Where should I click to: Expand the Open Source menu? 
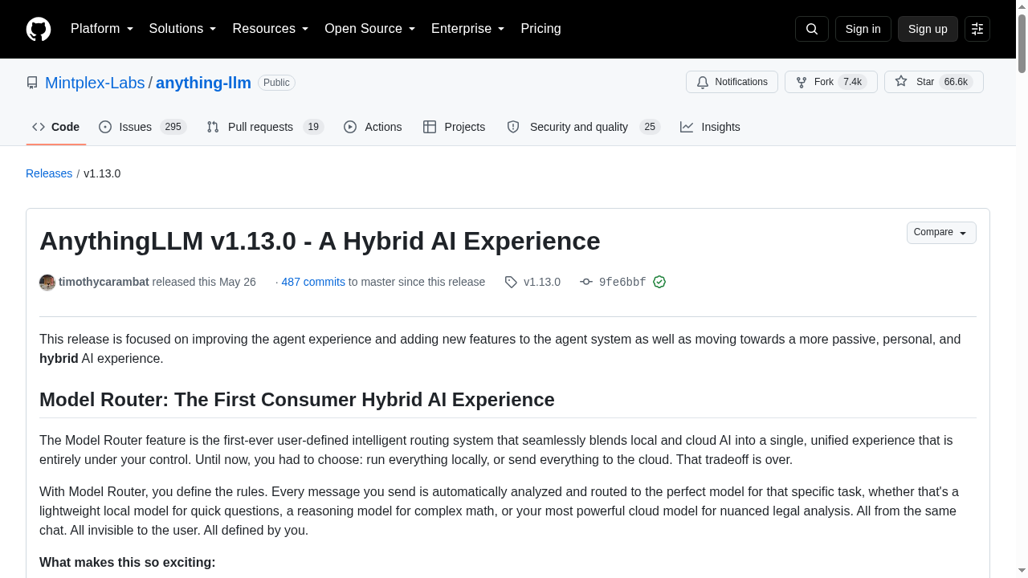click(370, 29)
